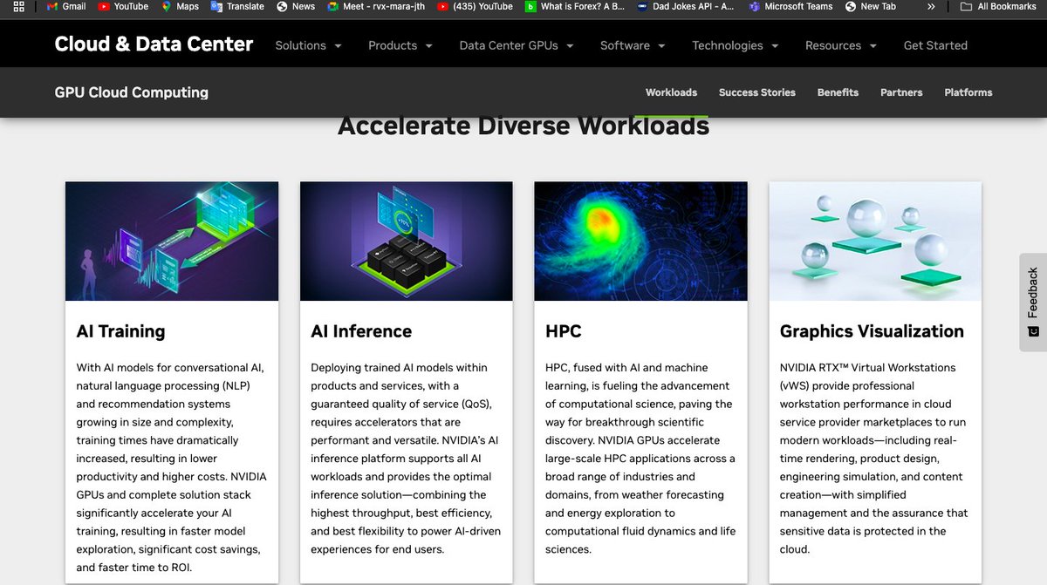Open the Meet rvx-mara-jth bookmark
The image size is (1047, 585).
point(376,6)
